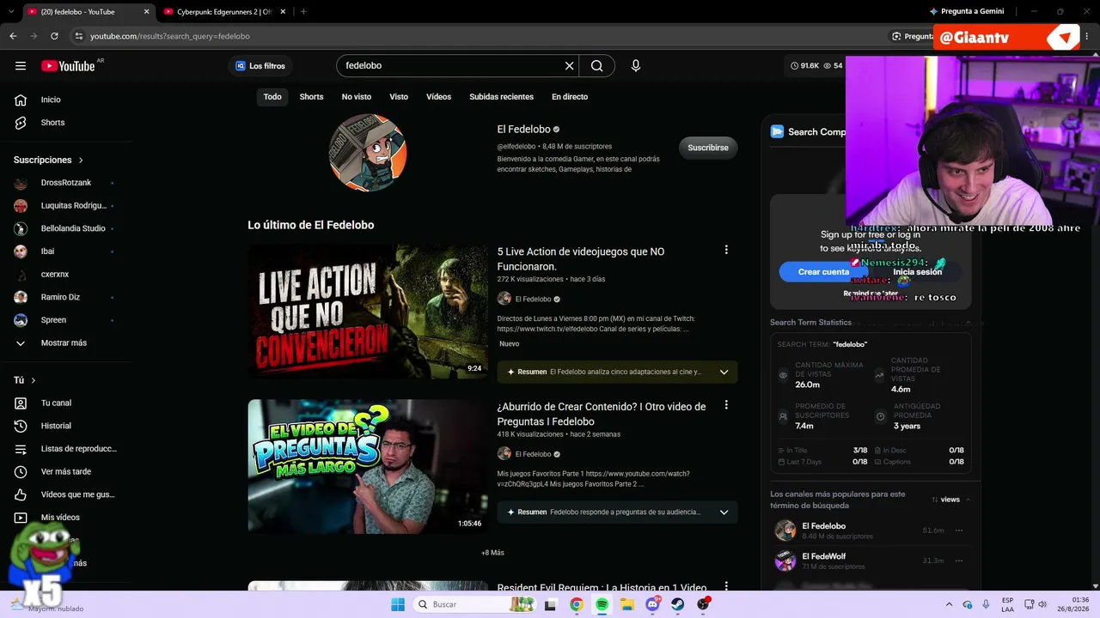Open options menu for Aburrido de Crear Contenido video
Screen dimensions: 1100x618
click(726, 405)
